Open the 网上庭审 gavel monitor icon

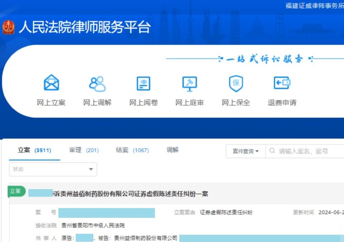tap(190, 84)
